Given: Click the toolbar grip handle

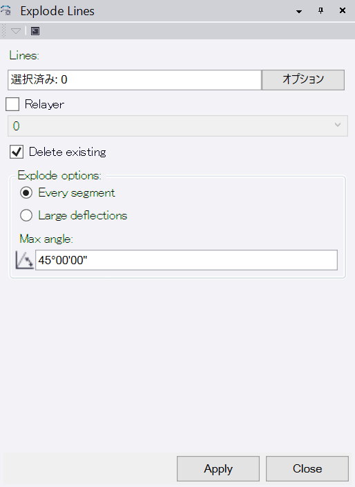Looking at the screenshot, I should click(3, 31).
